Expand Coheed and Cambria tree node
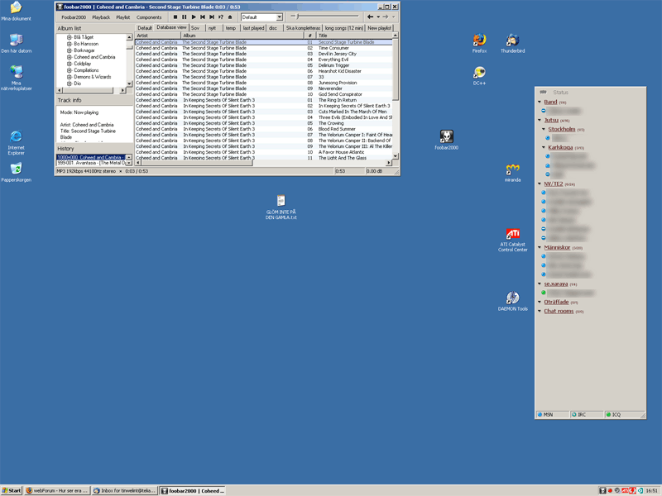Image resolution: width=662 pixels, height=496 pixels. pos(70,57)
